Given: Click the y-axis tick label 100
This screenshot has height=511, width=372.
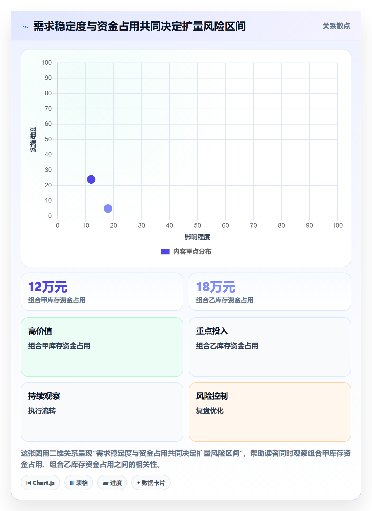Looking at the screenshot, I should [47, 63].
